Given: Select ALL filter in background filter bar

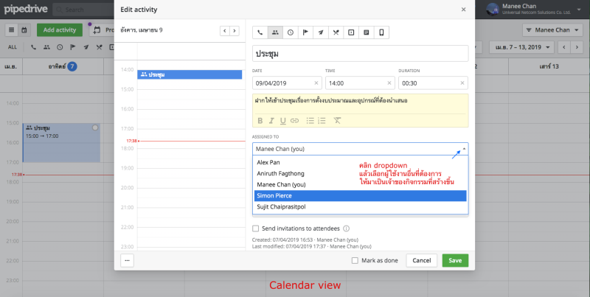Looking at the screenshot, I should pyautogui.click(x=13, y=47).
